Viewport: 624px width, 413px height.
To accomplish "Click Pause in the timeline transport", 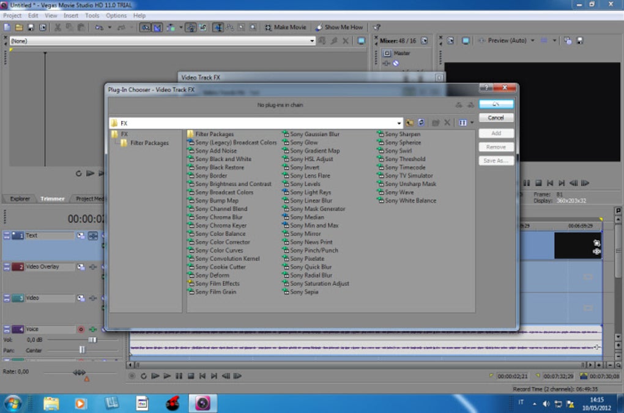I will (179, 376).
